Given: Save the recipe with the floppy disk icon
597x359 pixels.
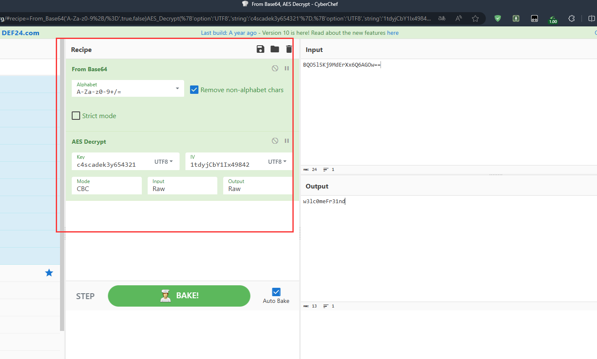Looking at the screenshot, I should click(x=261, y=49).
